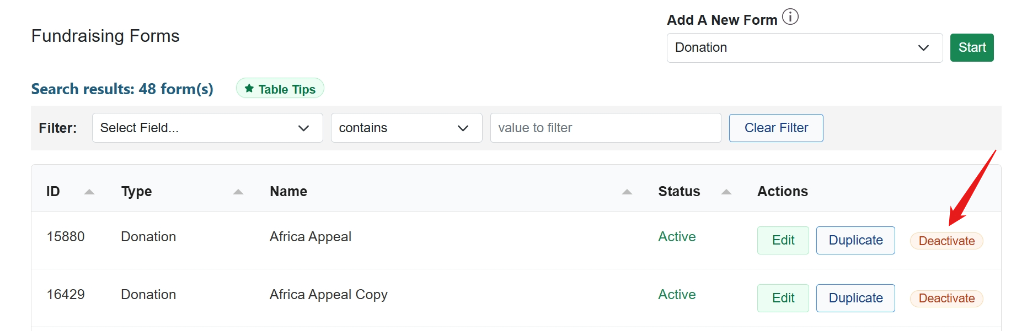Sort table by Type column arrow
Screen dimensions: 1011x331
238,192
